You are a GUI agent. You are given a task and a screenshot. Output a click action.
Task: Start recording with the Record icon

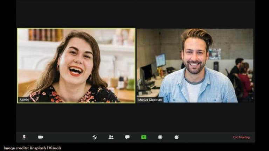(160, 137)
